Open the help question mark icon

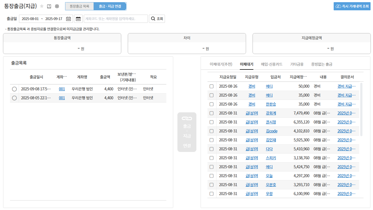pos(49,6)
